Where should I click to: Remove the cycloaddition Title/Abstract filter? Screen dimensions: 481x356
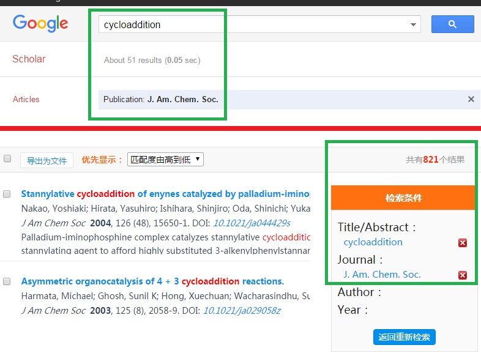point(463,243)
